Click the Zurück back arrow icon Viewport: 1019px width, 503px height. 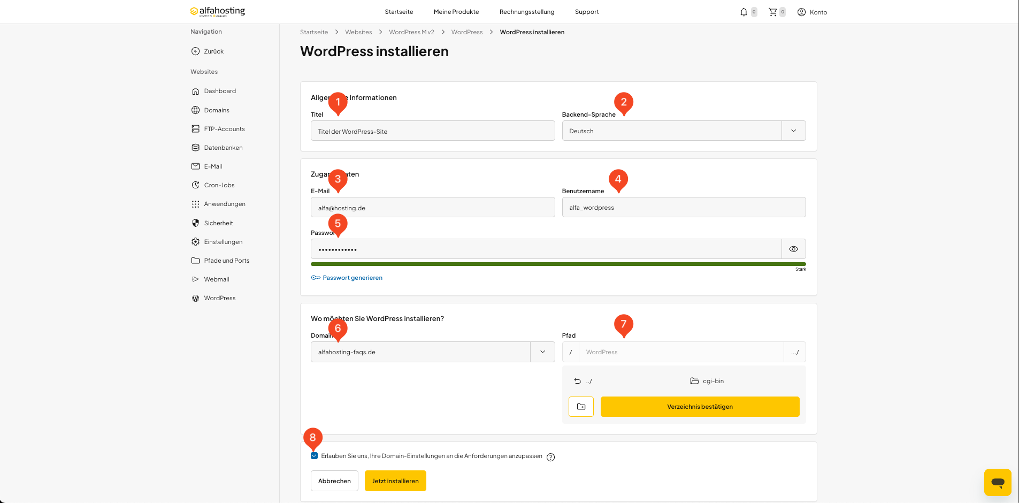coord(196,51)
